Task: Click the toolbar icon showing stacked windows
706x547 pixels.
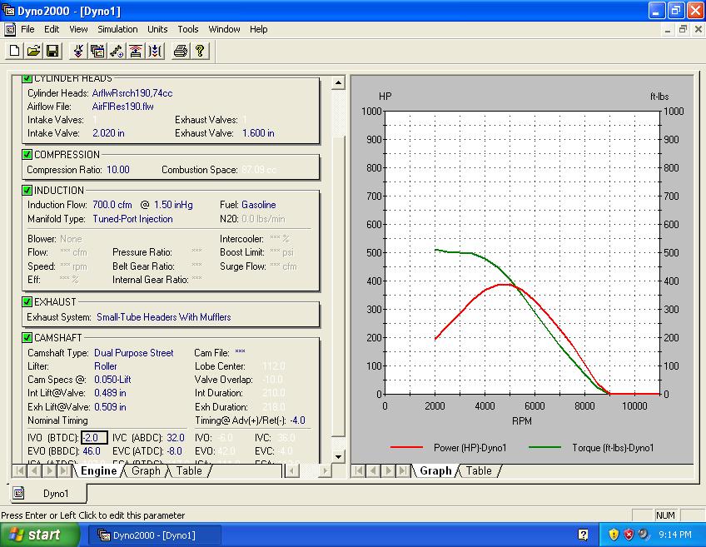Action: pos(97,52)
